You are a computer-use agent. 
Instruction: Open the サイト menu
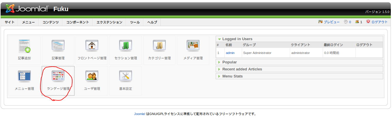(10, 22)
